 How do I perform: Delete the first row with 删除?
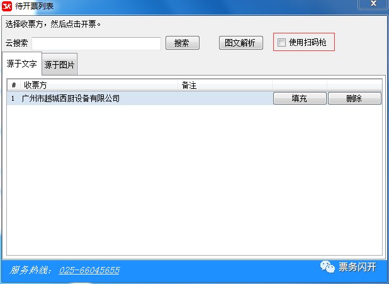pyautogui.click(x=354, y=98)
